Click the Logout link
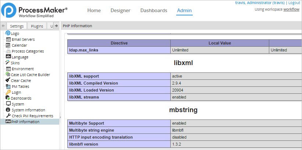This screenshot has height=150, width=302. click(x=294, y=3)
